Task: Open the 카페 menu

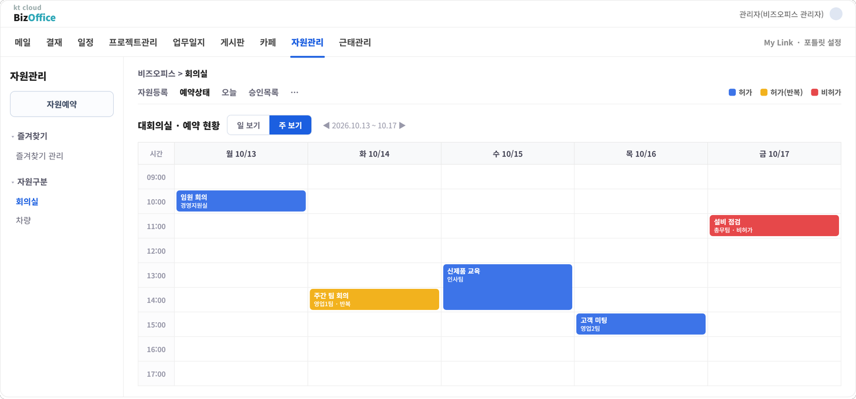Action: tap(268, 42)
